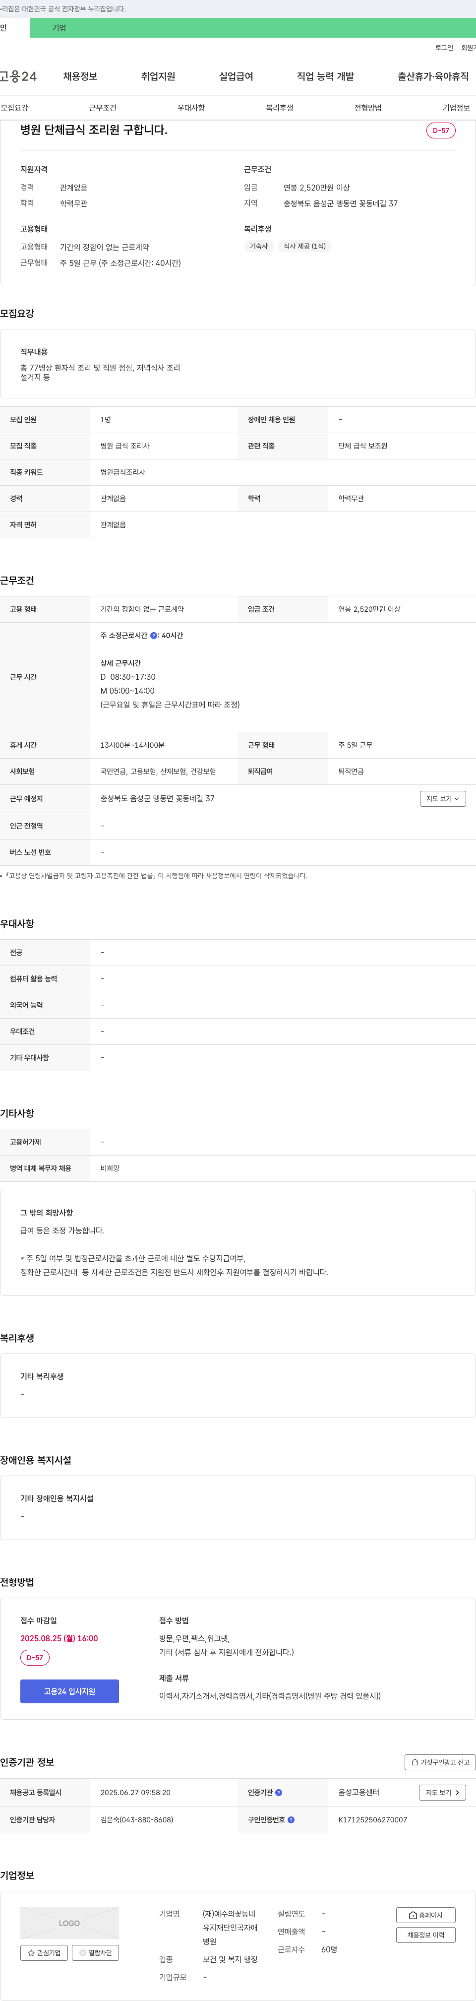Click 근로자수 value 60명

329,1950
